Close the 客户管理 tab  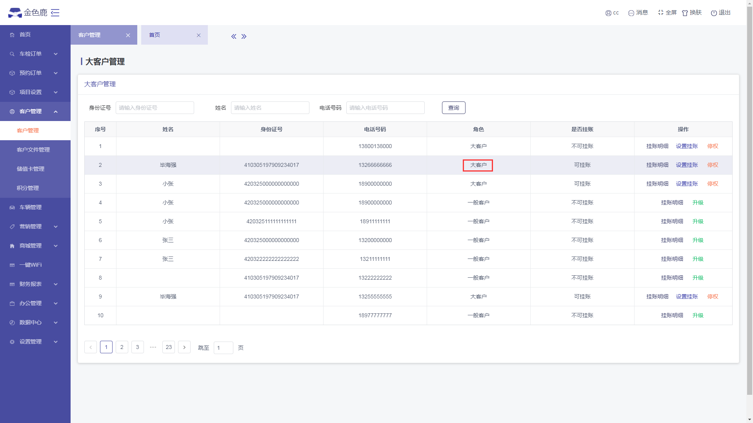128,35
